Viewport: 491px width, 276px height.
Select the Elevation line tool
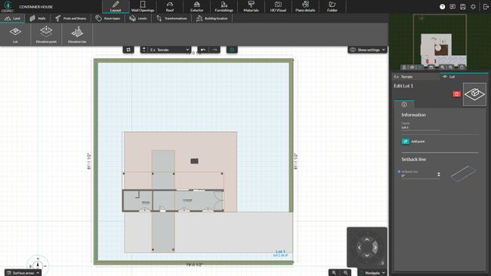pos(77,35)
